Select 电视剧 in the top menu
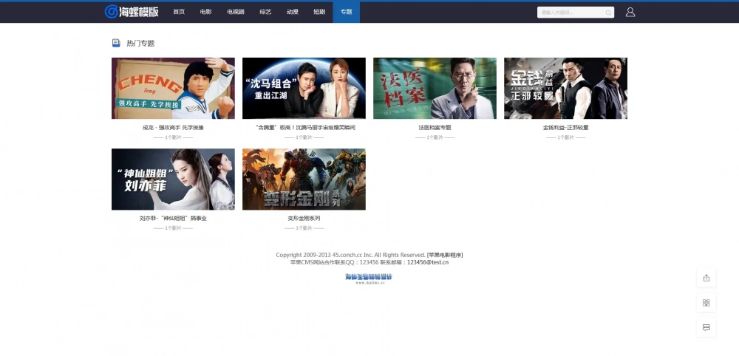 pyautogui.click(x=236, y=12)
